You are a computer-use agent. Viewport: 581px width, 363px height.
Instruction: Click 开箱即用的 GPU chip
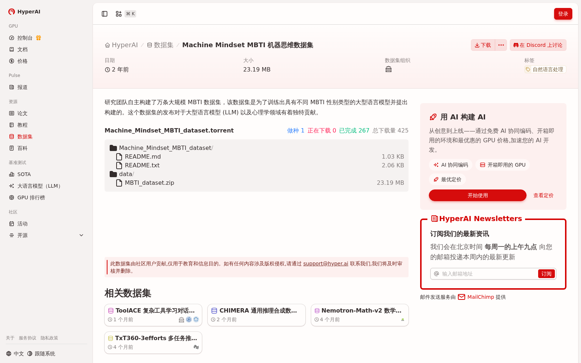tap(503, 165)
